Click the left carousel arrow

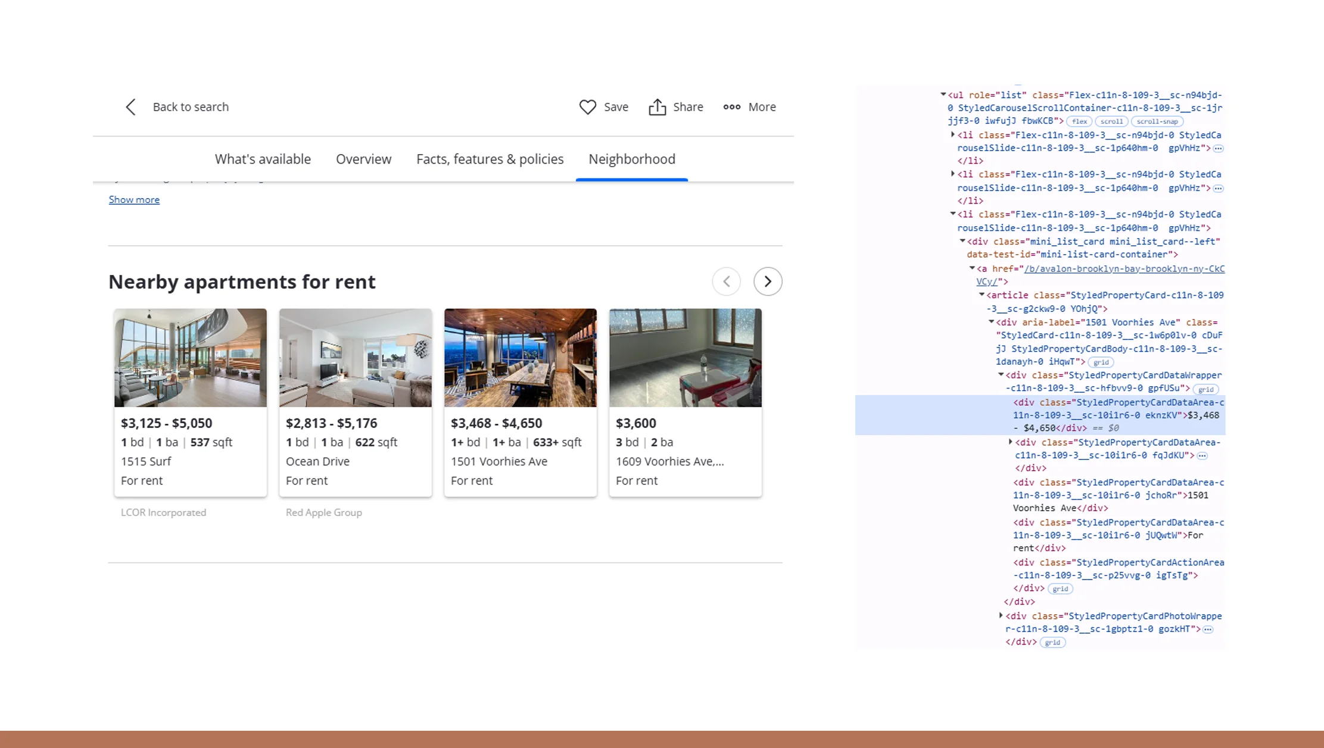point(727,281)
